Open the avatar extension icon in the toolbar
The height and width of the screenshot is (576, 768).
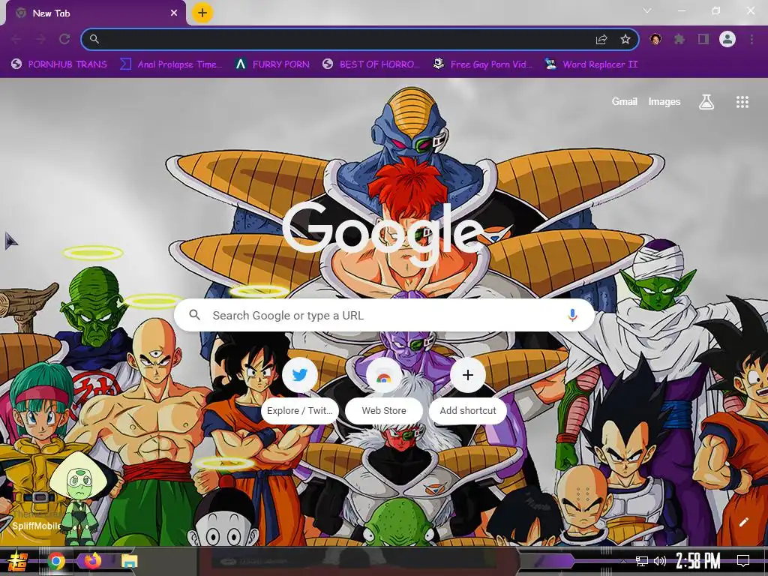[655, 39]
